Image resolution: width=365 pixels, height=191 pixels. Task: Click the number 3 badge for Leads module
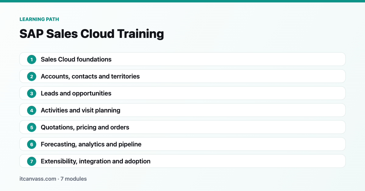(32, 93)
